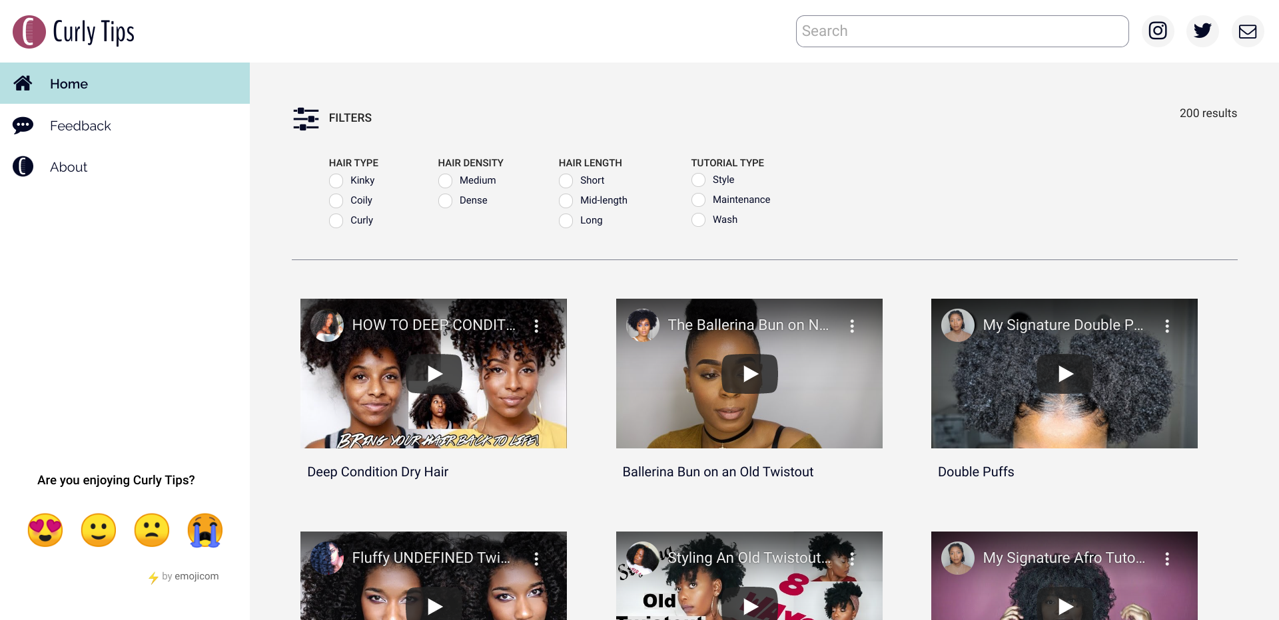Click the filters sliders icon

click(x=306, y=118)
